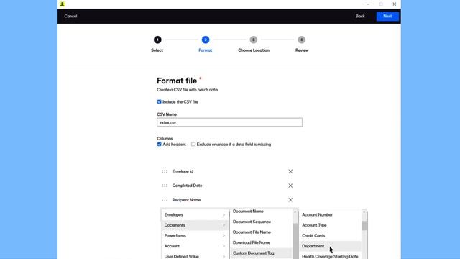Screen dimensions: 460x259
Task: Remove the Recipient Name column
Action: coord(290,200)
